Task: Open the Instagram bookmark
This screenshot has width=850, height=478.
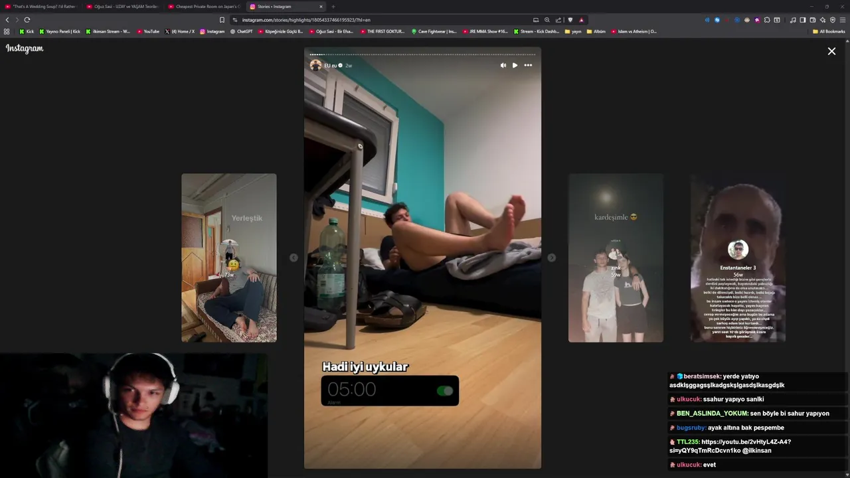Action: tap(212, 31)
